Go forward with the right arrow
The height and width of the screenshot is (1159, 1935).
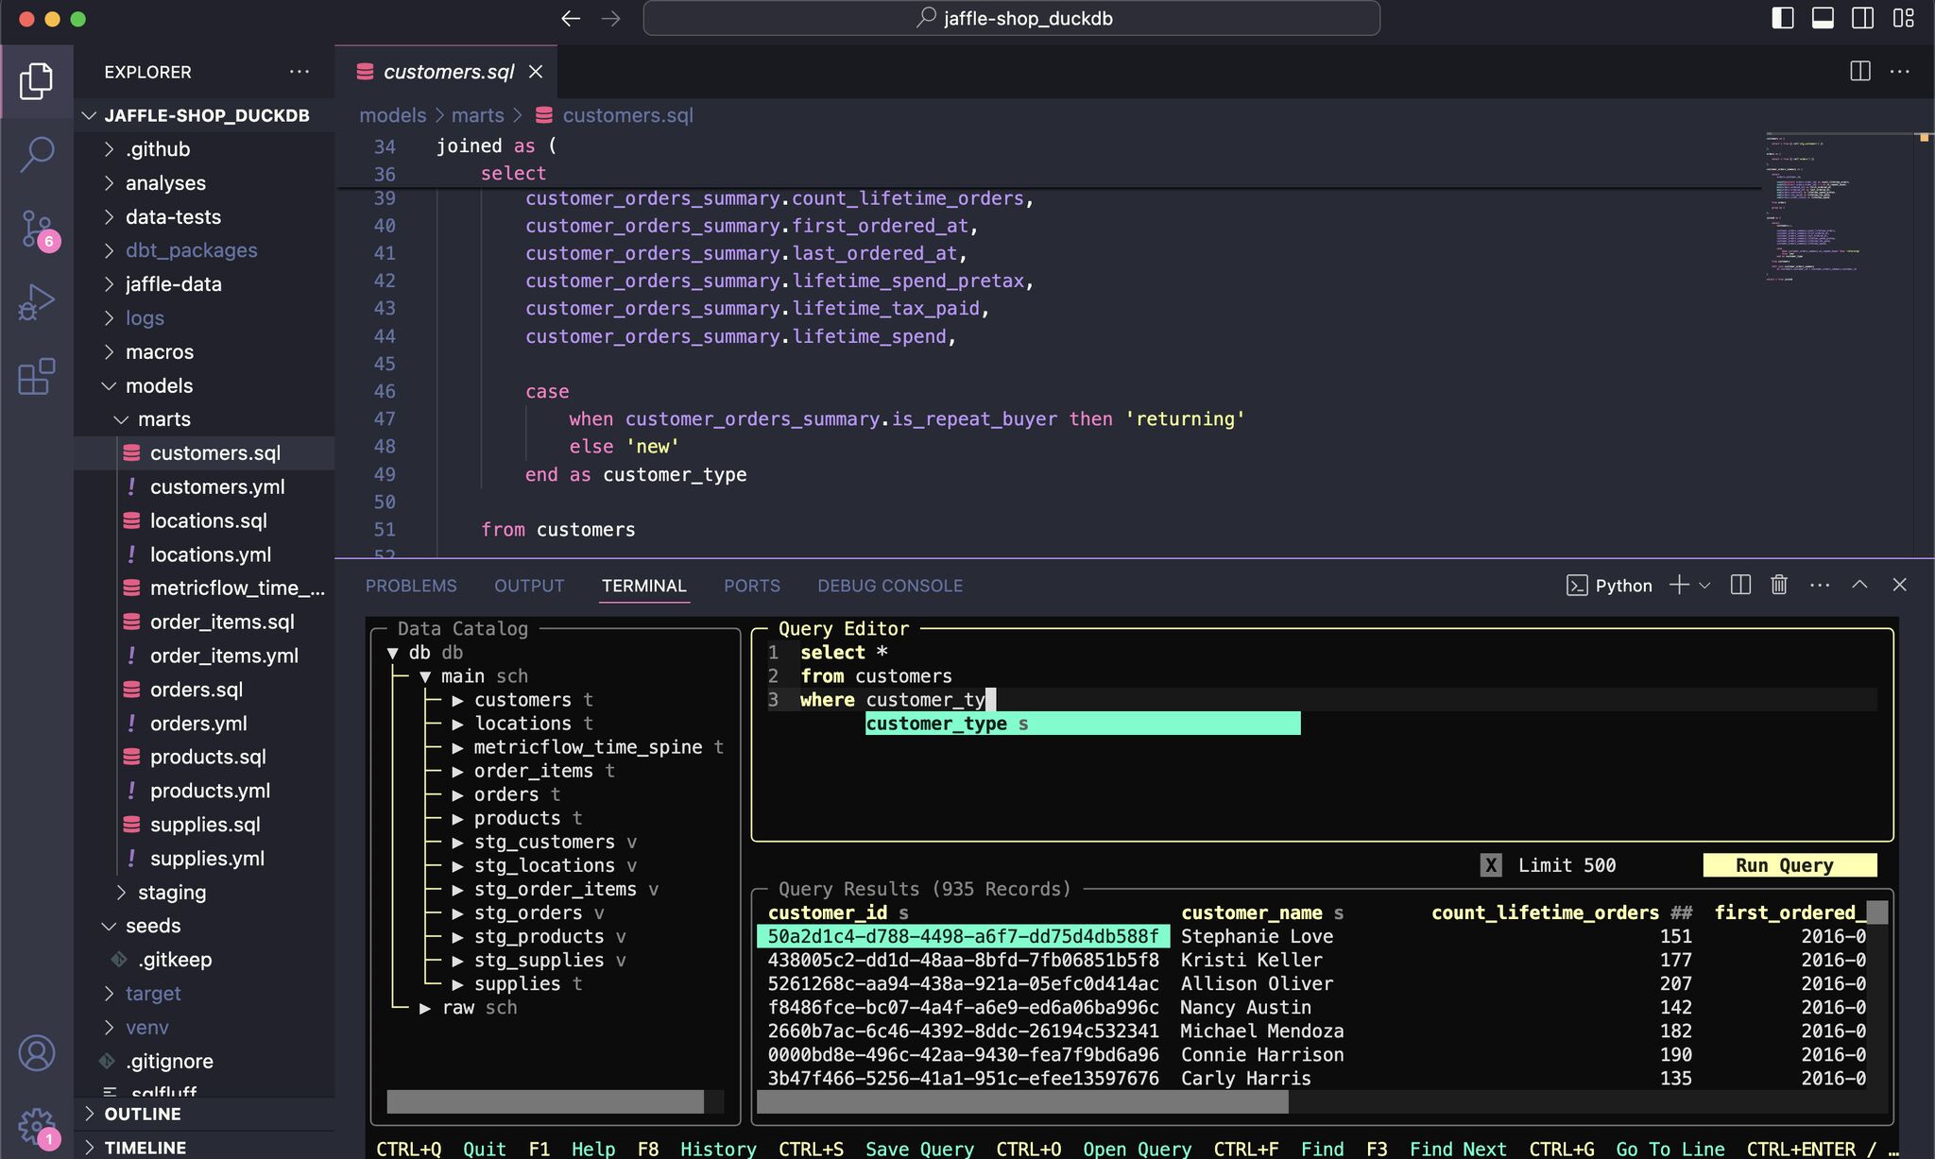611,18
